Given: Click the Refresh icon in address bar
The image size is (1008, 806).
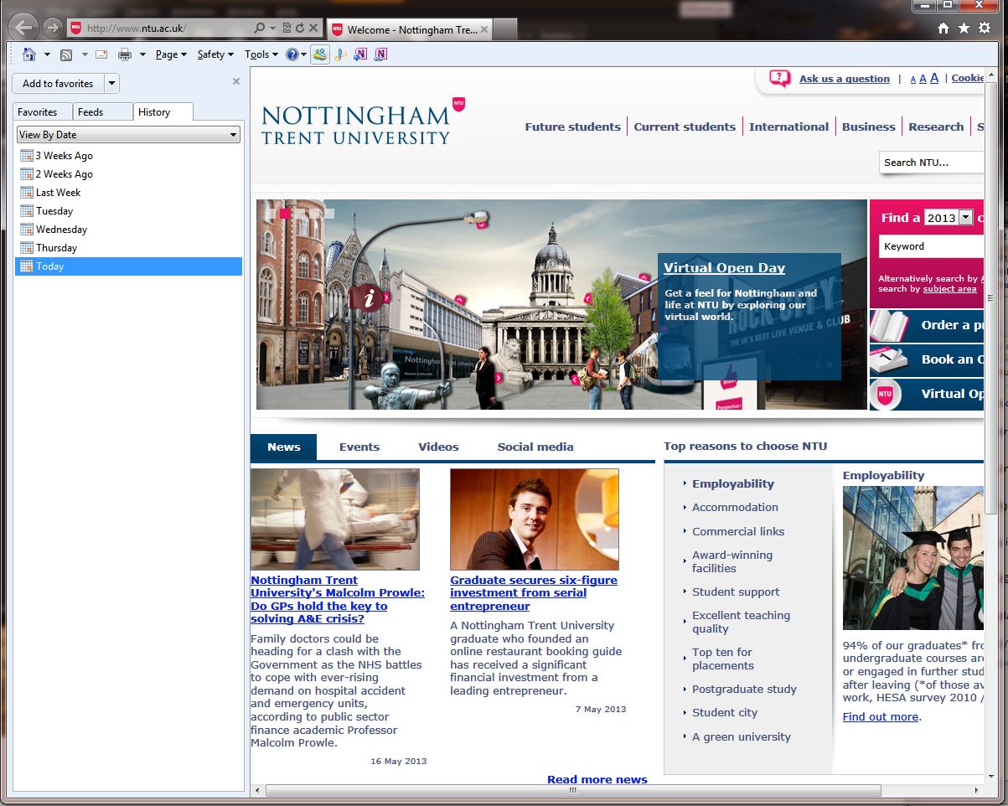Looking at the screenshot, I should 300,28.
